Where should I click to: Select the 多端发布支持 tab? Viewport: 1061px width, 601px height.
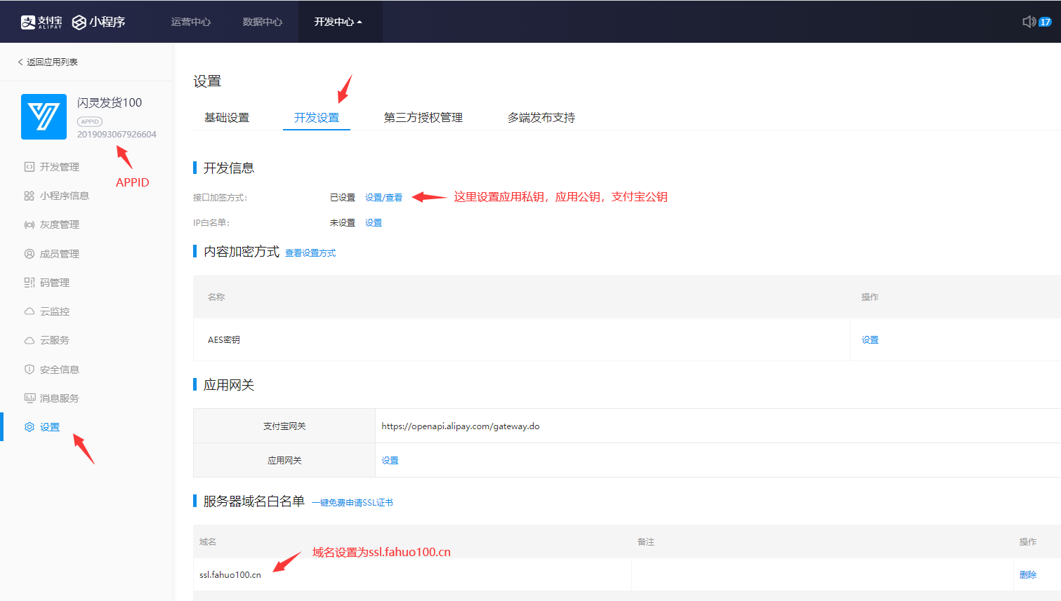pyautogui.click(x=541, y=118)
